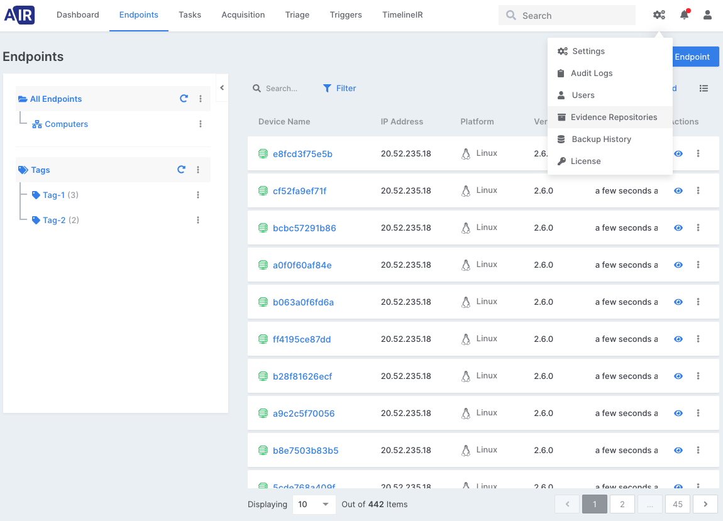Screen dimensions: 723x521
Task: Click the settings gears icon in header
Action: pyautogui.click(x=659, y=15)
